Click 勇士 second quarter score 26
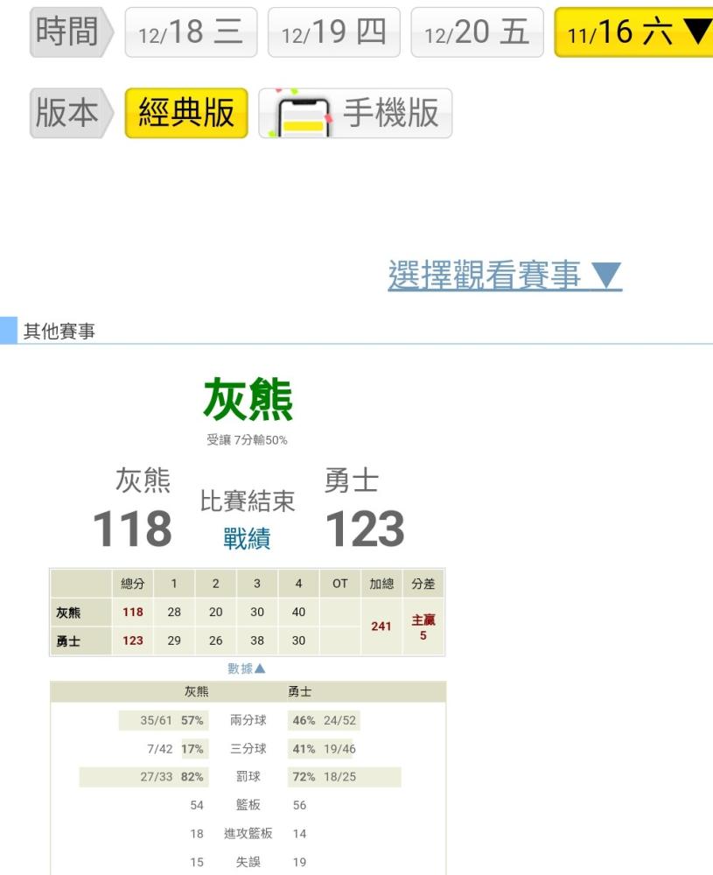713x875 pixels. 216,640
